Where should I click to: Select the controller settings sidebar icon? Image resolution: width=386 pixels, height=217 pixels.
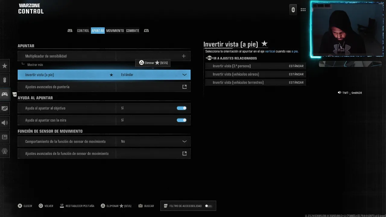point(5,94)
